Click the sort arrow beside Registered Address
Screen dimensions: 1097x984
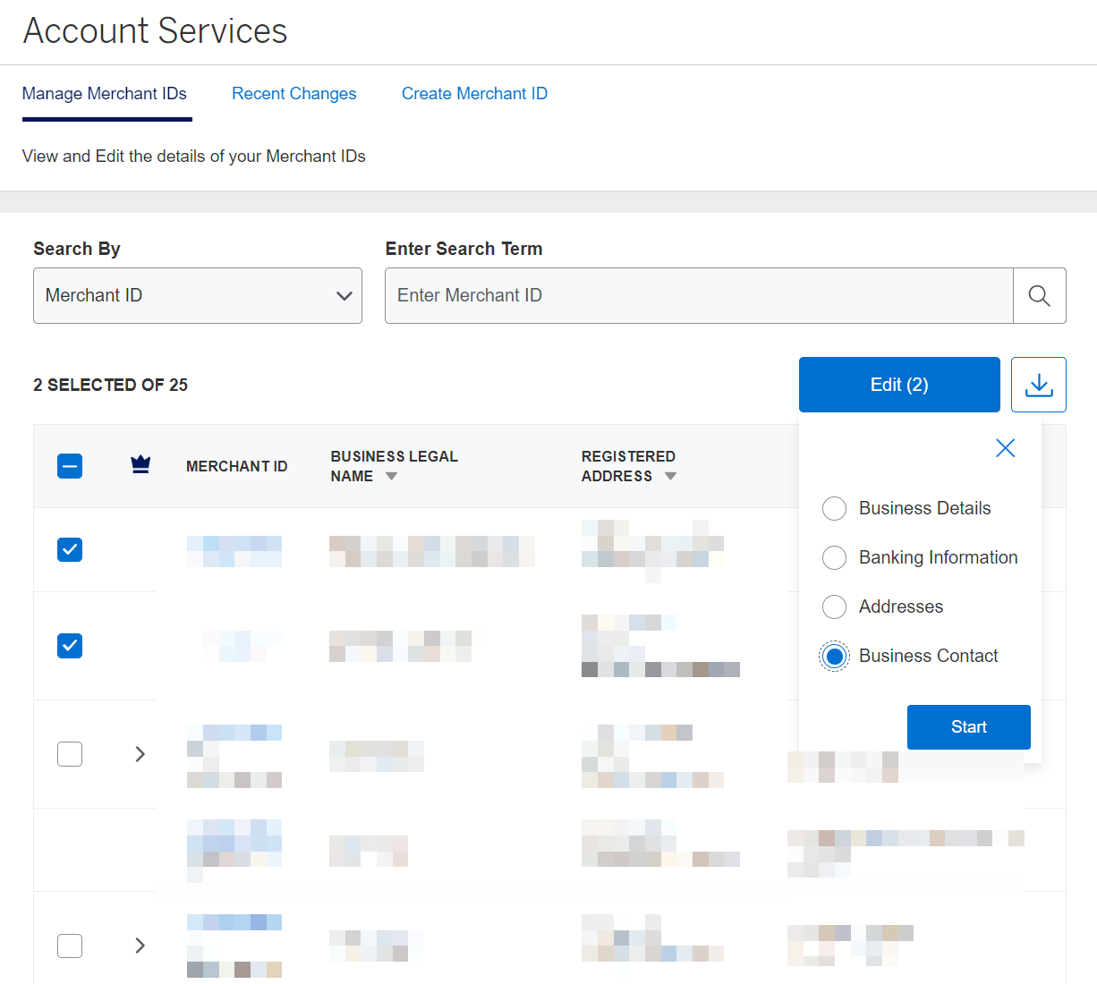click(670, 477)
